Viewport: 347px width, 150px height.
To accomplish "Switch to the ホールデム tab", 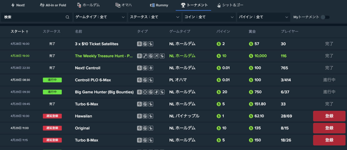I will [88, 5].
